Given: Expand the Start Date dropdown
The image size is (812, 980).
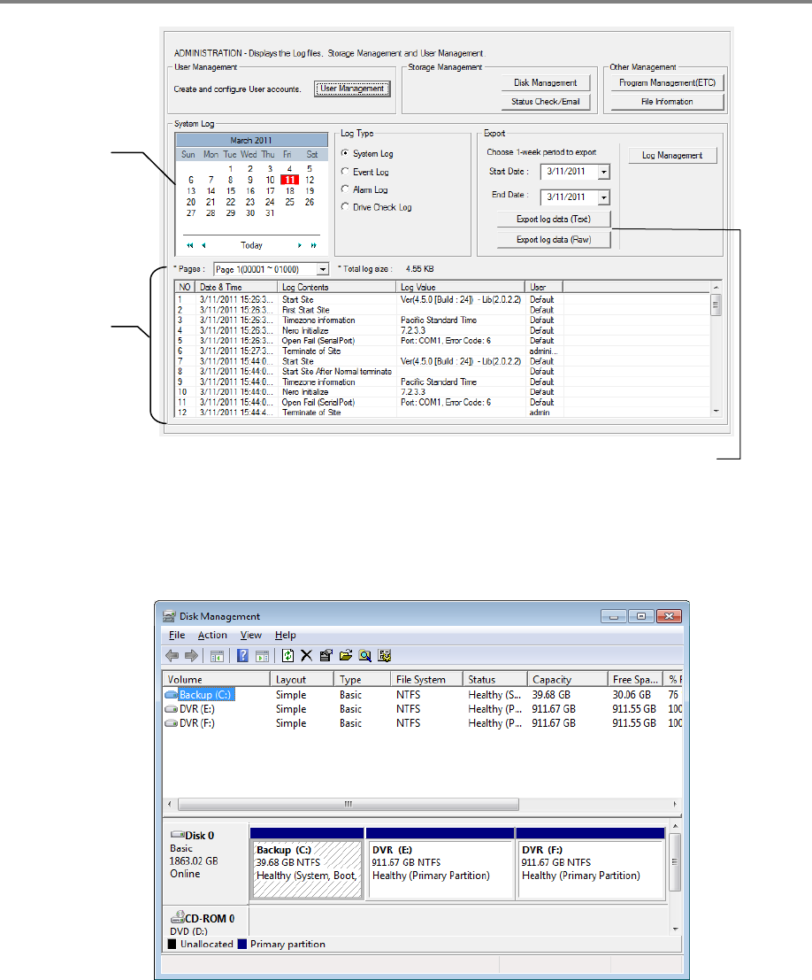Looking at the screenshot, I should pos(603,172).
